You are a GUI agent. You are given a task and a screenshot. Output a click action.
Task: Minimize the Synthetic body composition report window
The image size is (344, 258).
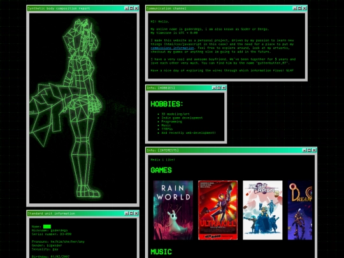pos(127,8)
